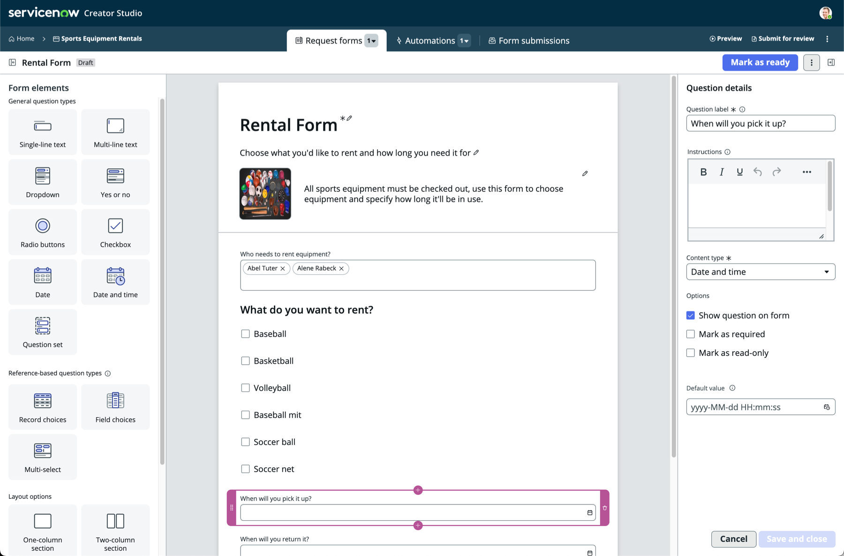Check the Soccer net option
Viewport: 844px width, 556px height.
coord(245,469)
